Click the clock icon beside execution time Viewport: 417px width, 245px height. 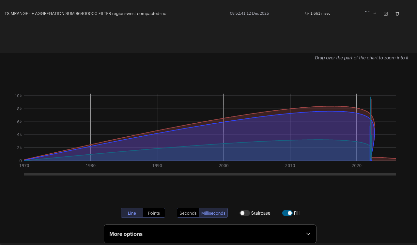pyautogui.click(x=307, y=13)
